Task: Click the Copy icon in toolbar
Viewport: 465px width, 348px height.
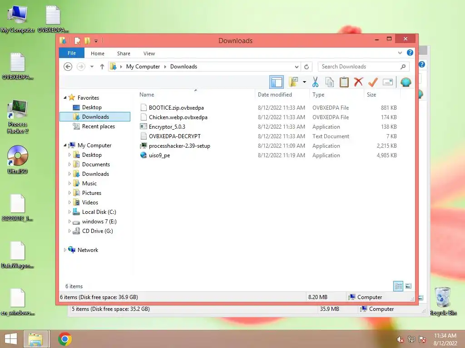Action: pyautogui.click(x=330, y=82)
